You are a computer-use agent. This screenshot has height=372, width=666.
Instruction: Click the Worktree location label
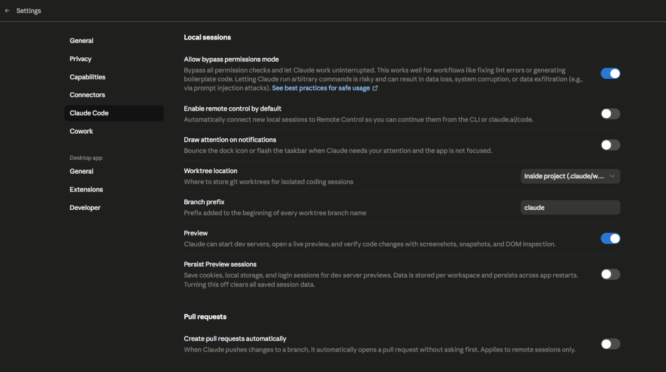[x=210, y=170]
